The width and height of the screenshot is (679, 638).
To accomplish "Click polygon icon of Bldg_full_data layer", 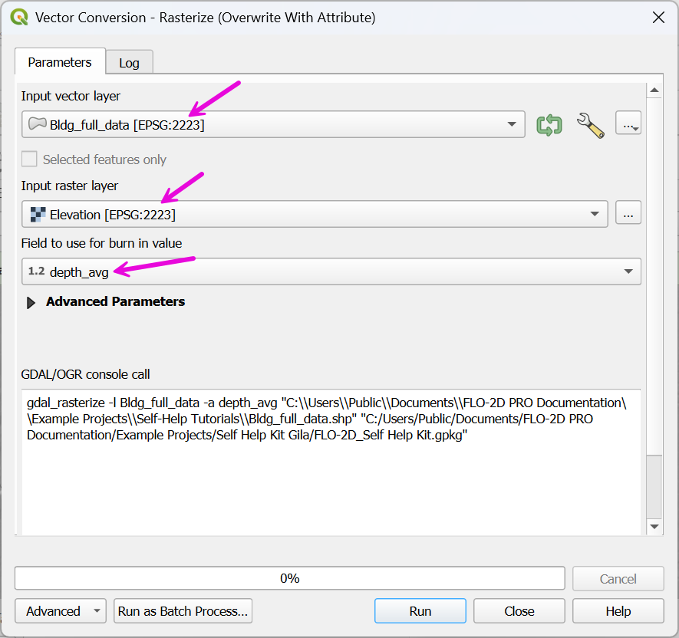I will 37,124.
